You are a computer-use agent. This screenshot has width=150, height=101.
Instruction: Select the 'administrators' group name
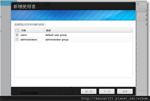click(x=29, y=39)
